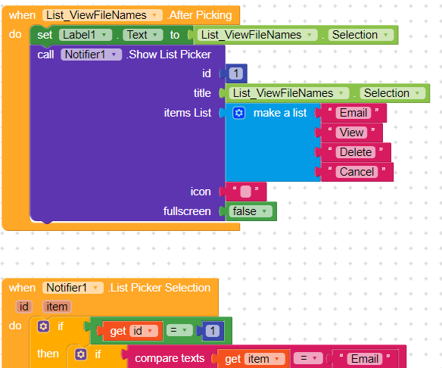The image size is (442, 368).
Task: Select the Delete text string block
Action: 356,152
